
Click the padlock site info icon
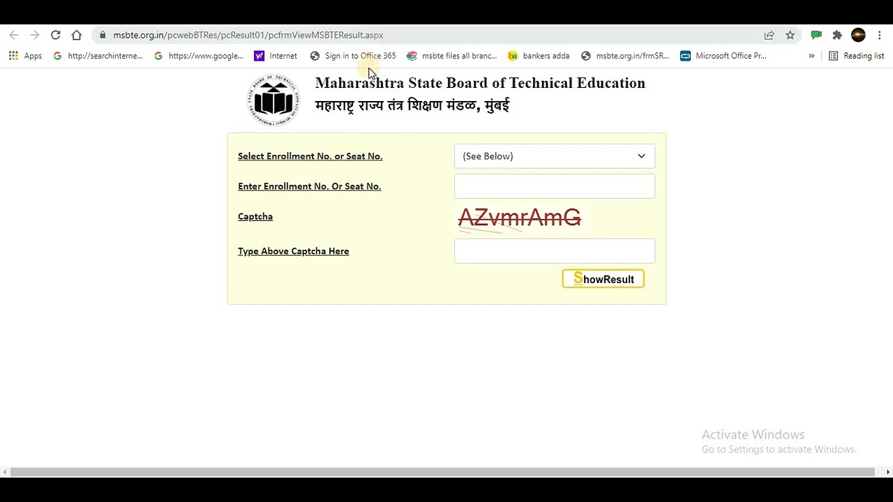point(103,35)
